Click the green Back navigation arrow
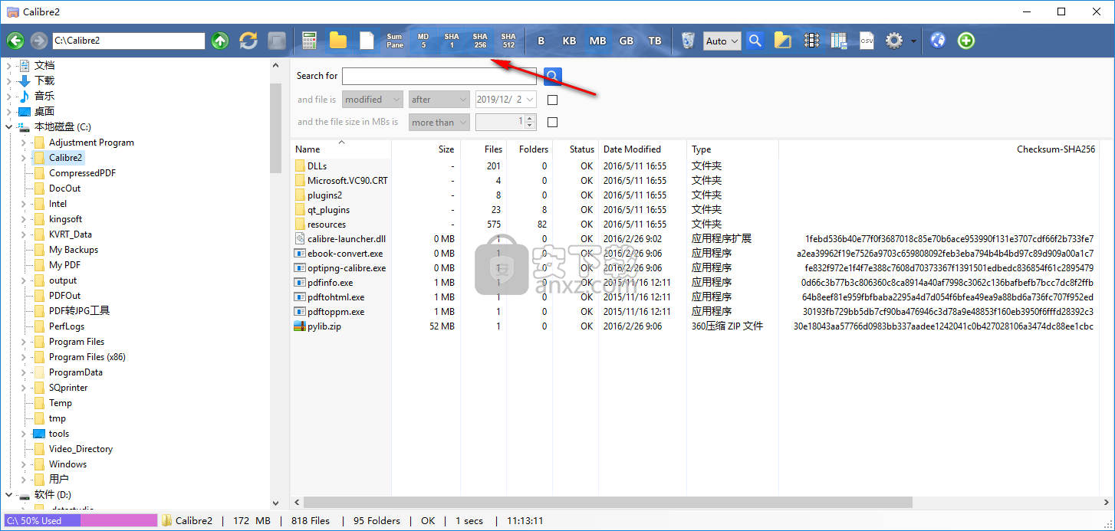Viewport: 1115px width, 531px height. [15, 41]
